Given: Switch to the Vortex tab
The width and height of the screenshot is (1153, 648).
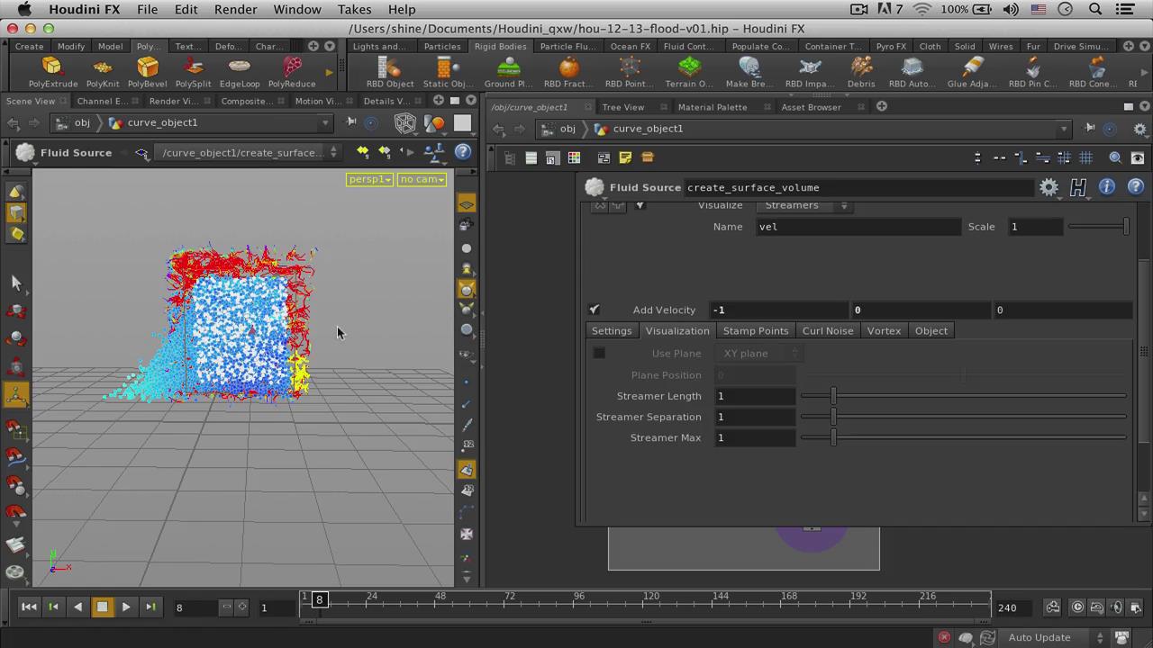Looking at the screenshot, I should pyautogui.click(x=884, y=330).
